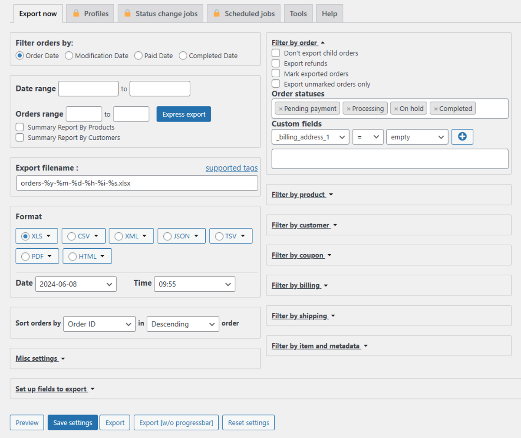Open the XLS format options dropdown
The height and width of the screenshot is (438, 521).
(x=49, y=236)
